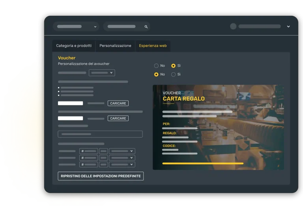Choose Sì radio button in the lower row
The width and height of the screenshot is (303, 206).
point(173,74)
